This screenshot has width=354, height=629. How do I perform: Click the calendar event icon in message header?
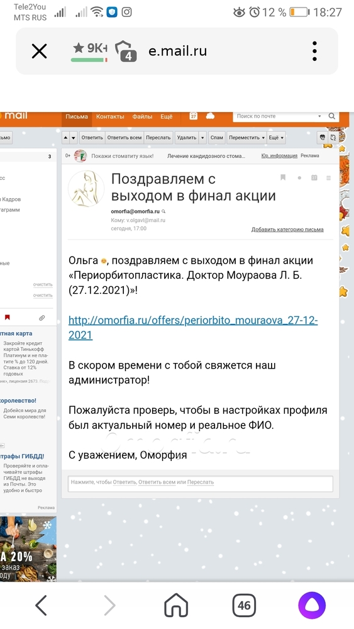[x=314, y=178]
